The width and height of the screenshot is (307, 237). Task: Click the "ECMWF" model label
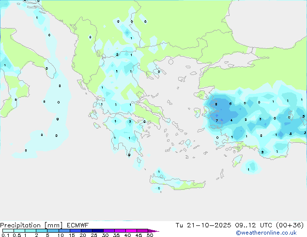tap(77, 225)
